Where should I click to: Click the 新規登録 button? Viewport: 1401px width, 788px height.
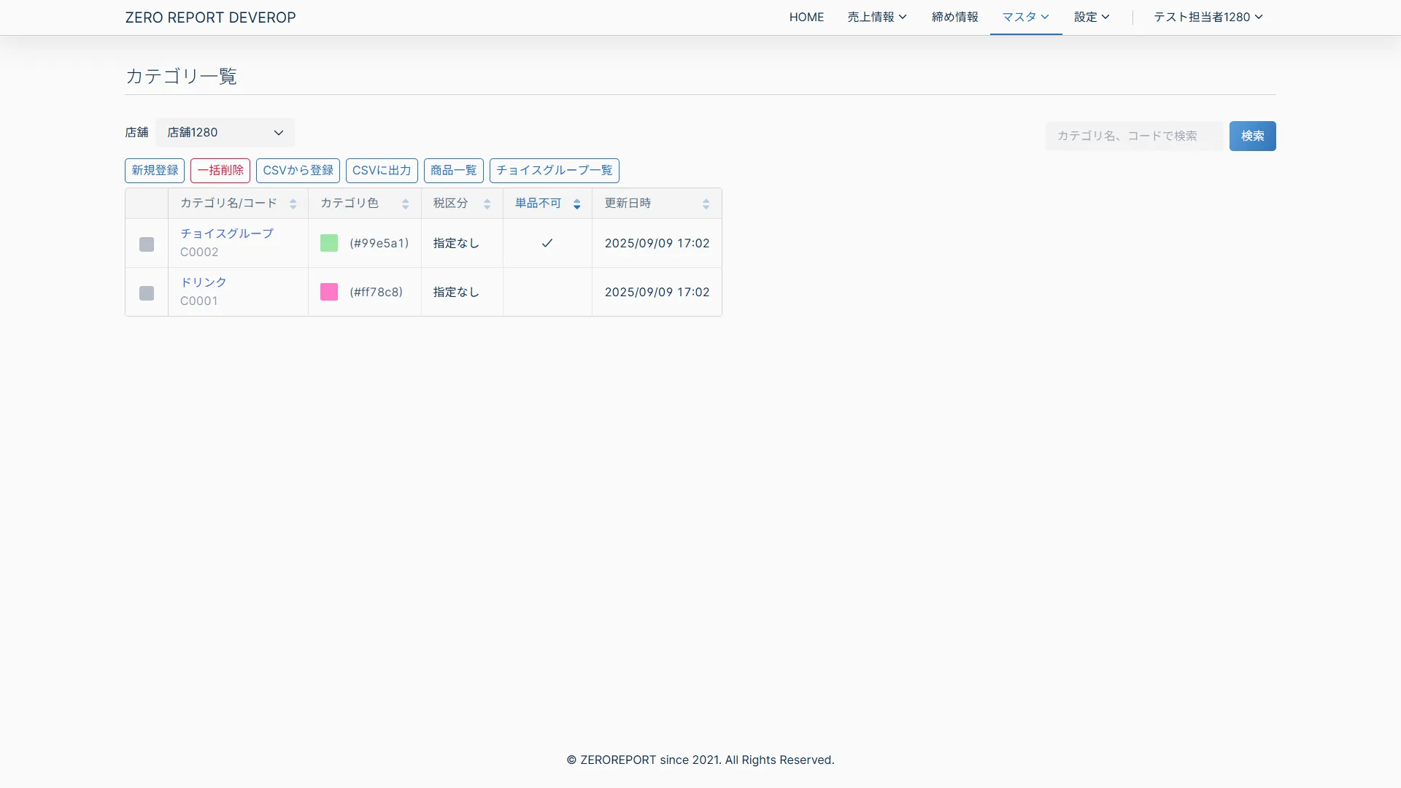click(155, 171)
